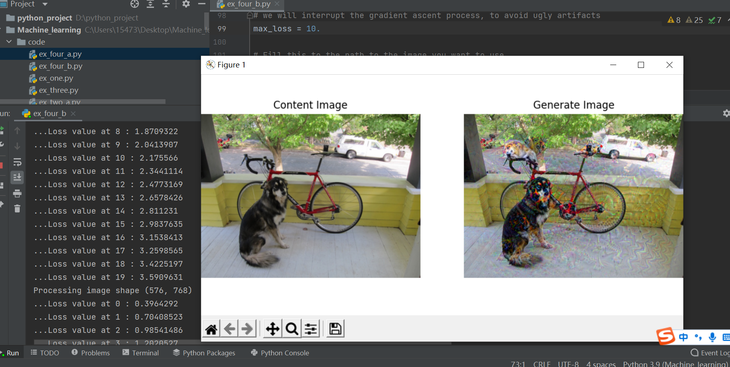
Task: Print the Run console output
Action: (x=17, y=194)
